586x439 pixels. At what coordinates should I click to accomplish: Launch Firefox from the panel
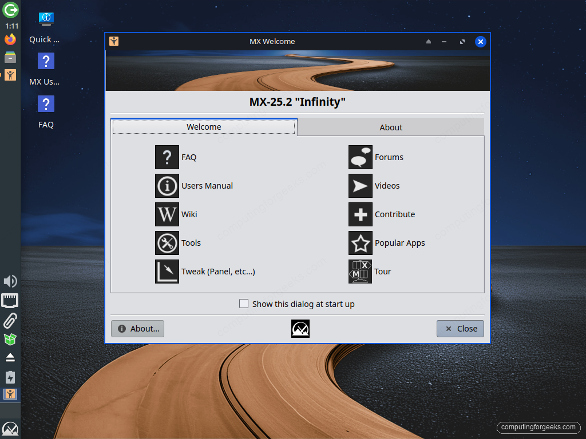(x=10, y=39)
